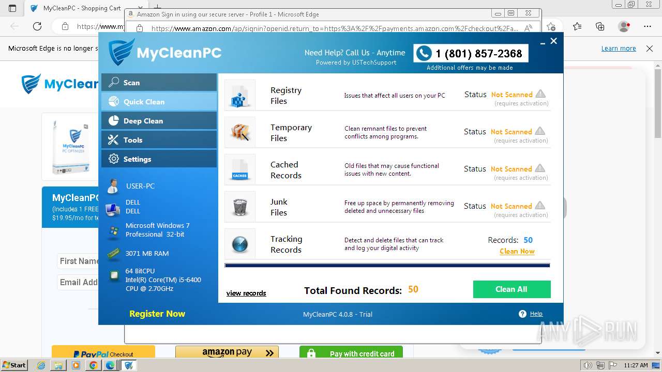Image resolution: width=662 pixels, height=372 pixels.
Task: Open Internet Explorer from the taskbar
Action: click(41, 365)
